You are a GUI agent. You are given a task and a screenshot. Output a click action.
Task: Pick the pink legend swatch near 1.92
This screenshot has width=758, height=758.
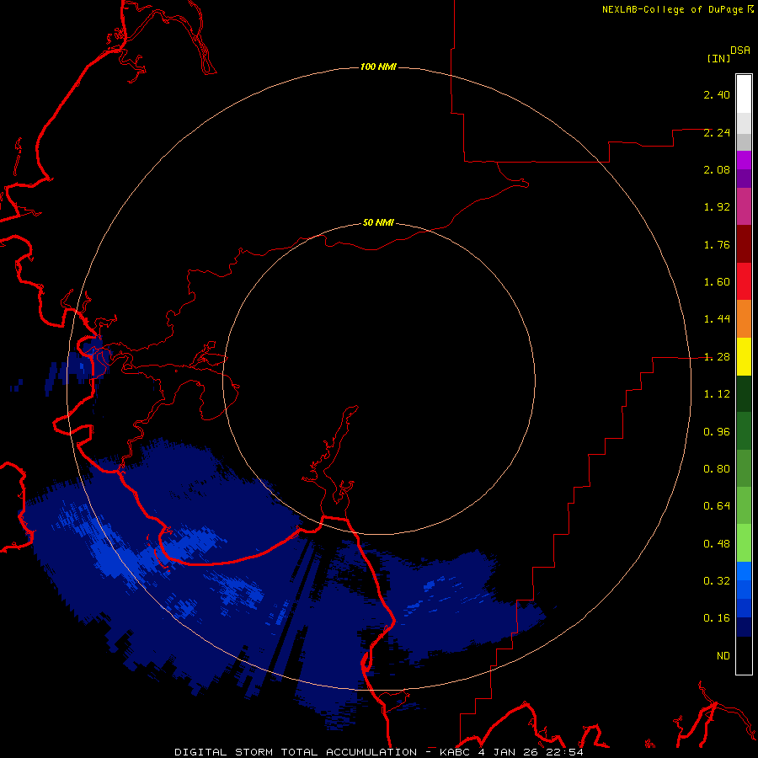point(744,206)
